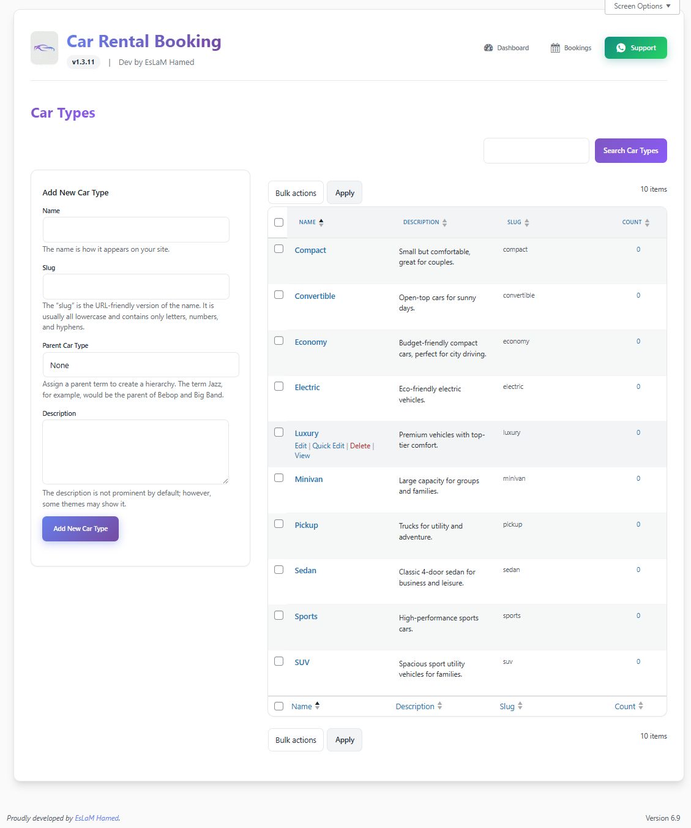Open the top Bulk actions dropdown

point(296,193)
